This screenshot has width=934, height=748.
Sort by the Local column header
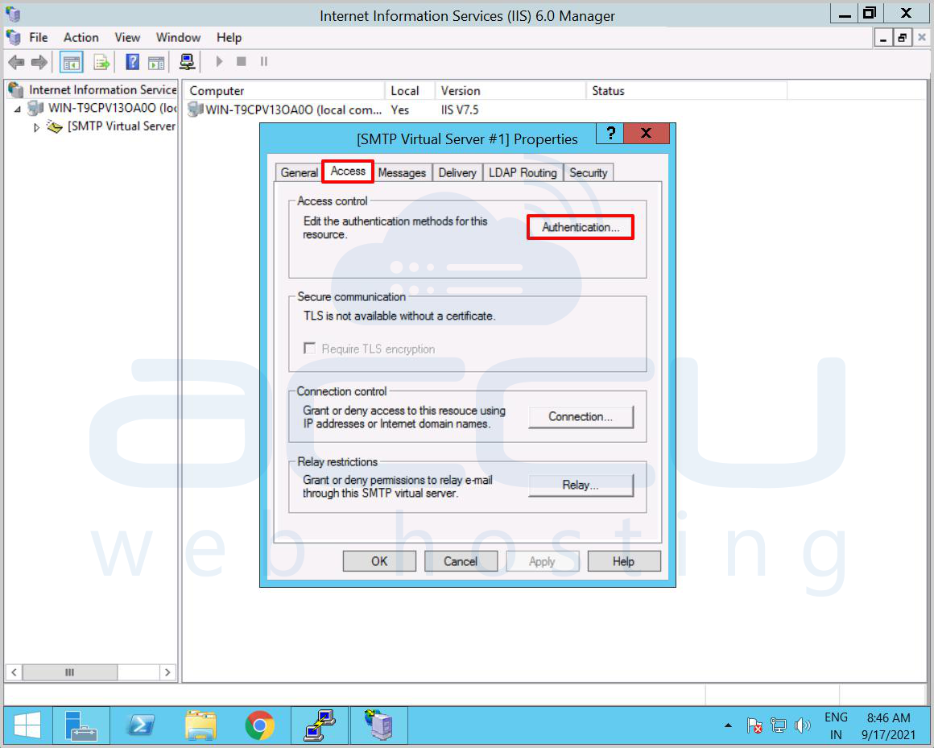pos(410,90)
